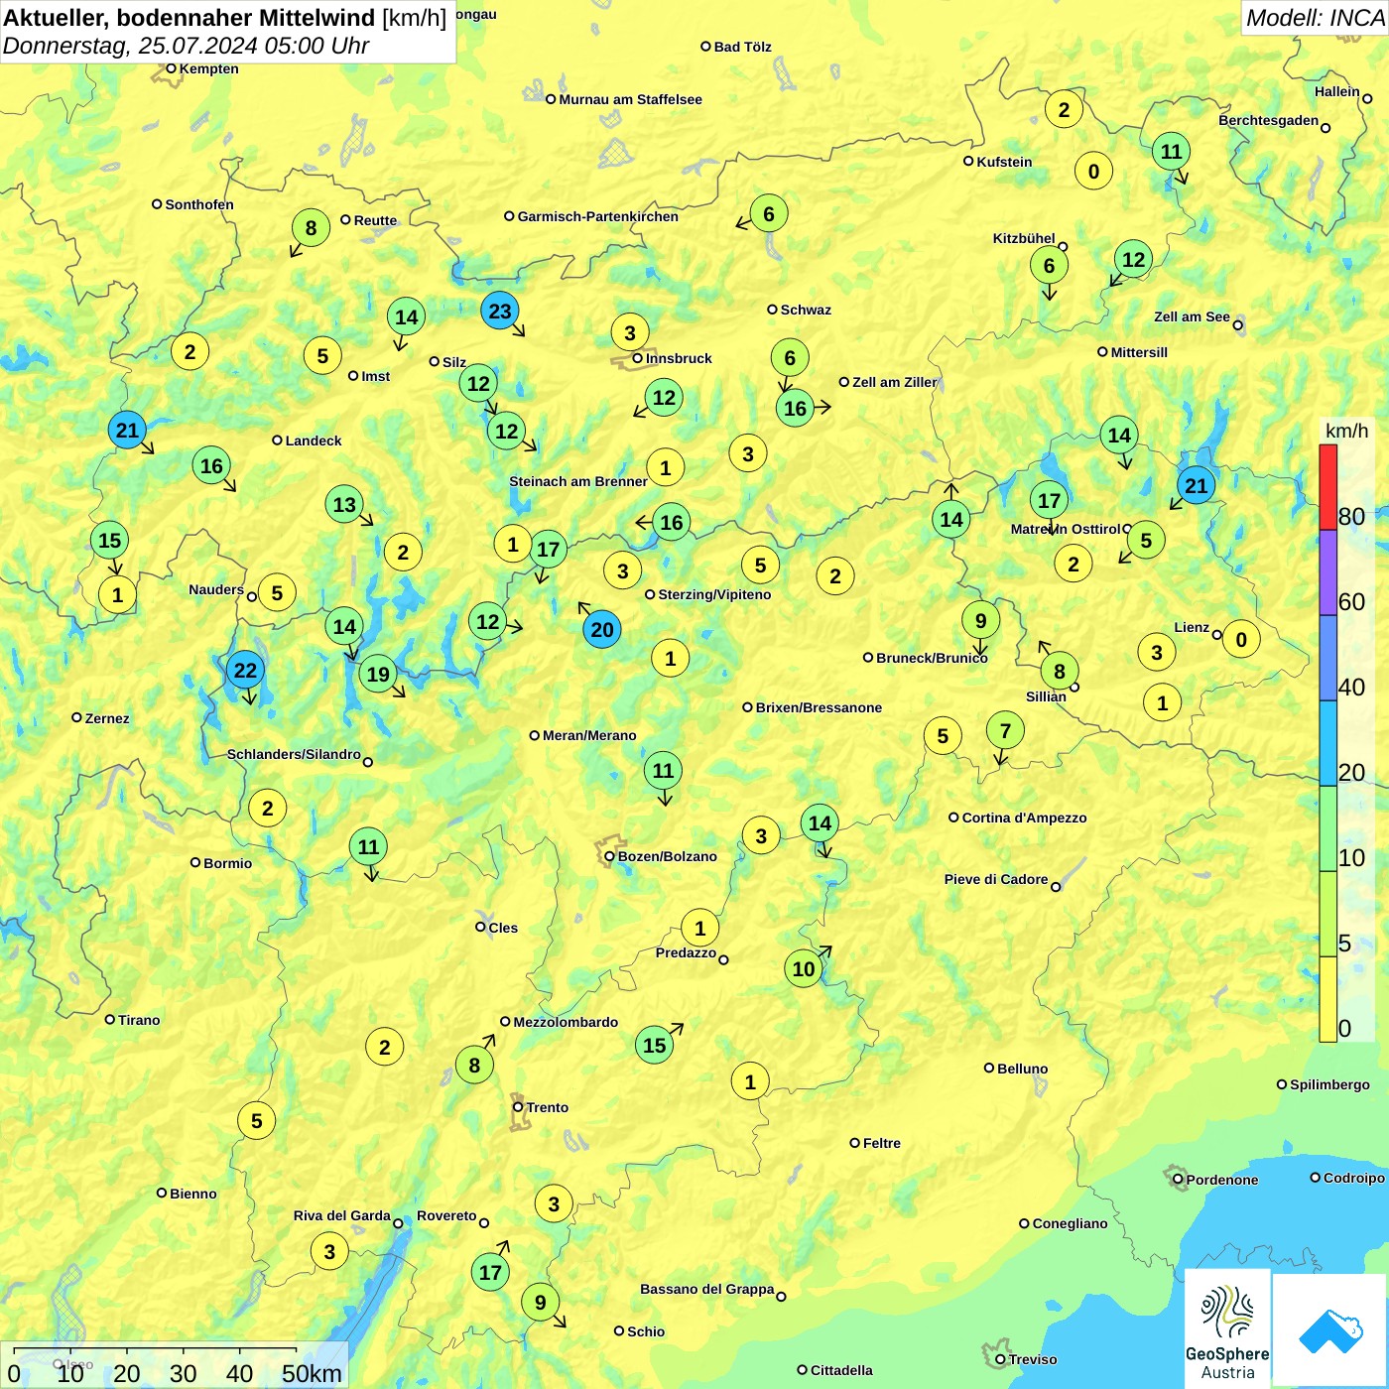Click the wind marker showing 19
This screenshot has width=1389, height=1389.
(x=378, y=675)
